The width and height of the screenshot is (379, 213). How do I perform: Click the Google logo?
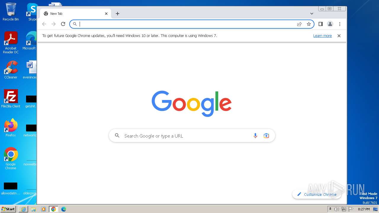[x=192, y=104]
